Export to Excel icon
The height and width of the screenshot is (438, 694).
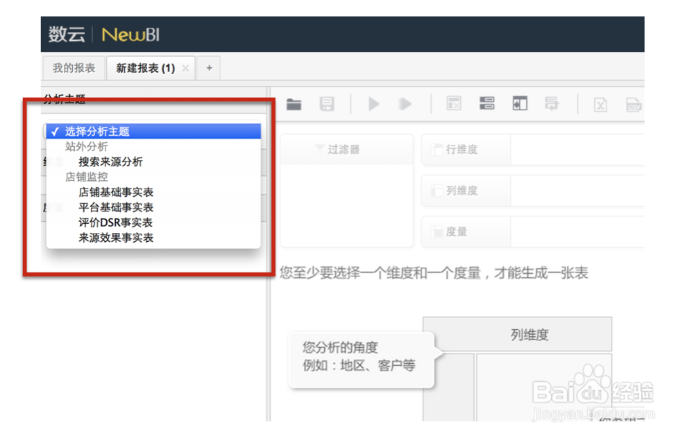point(600,105)
